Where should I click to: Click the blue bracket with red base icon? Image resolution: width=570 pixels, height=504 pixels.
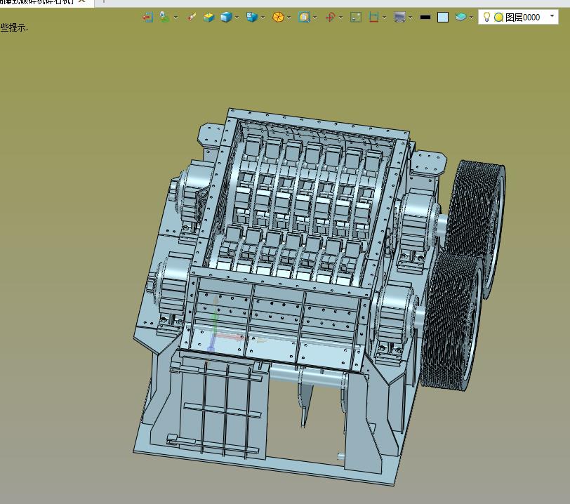click(373, 17)
